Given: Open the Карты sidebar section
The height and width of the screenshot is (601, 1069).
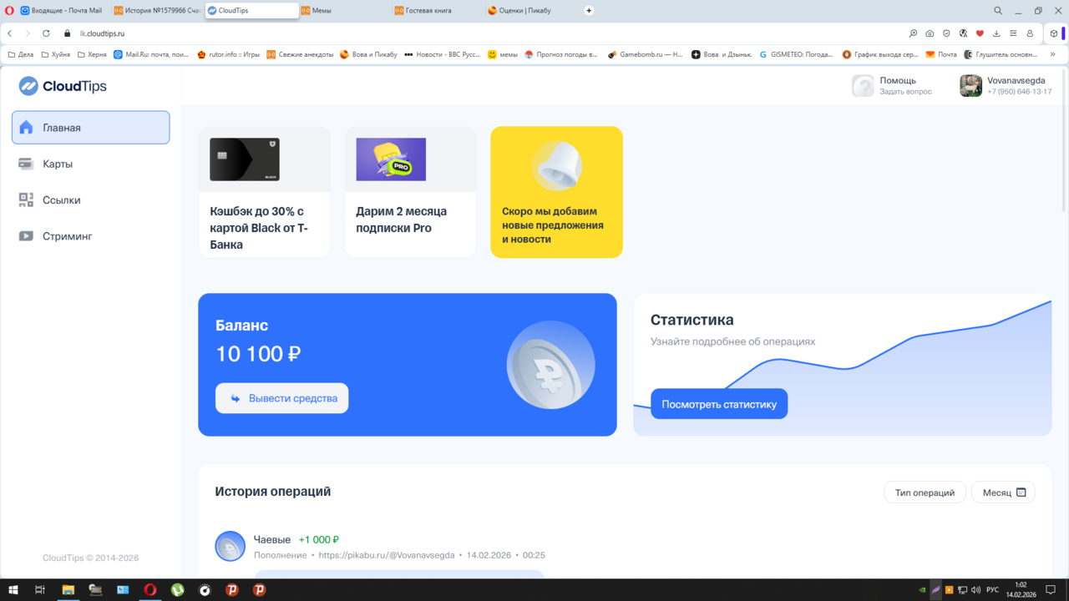Looking at the screenshot, I should click(58, 164).
